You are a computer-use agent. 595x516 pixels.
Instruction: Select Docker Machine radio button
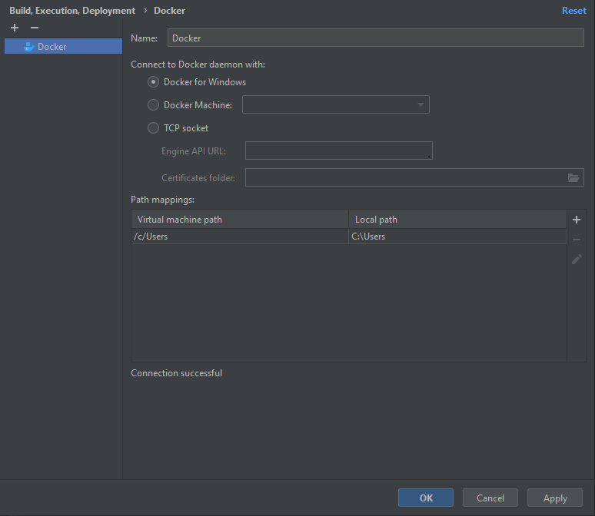tap(153, 105)
